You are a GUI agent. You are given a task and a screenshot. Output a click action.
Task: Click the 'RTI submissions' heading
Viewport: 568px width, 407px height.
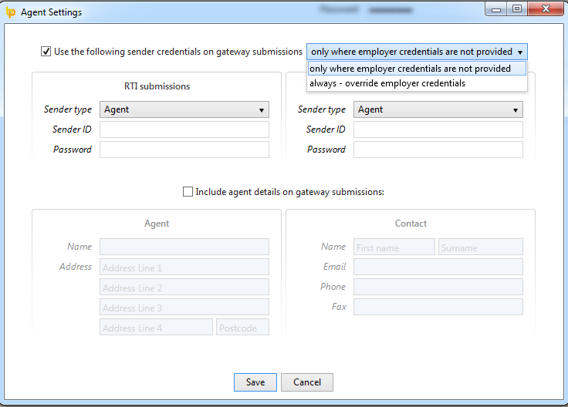click(x=157, y=86)
